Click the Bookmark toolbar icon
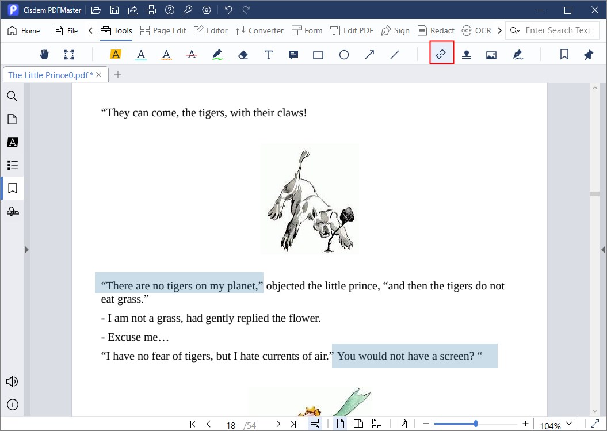The image size is (607, 431). 564,55
